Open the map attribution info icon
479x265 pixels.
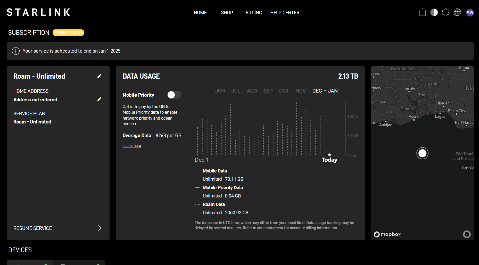(x=467, y=234)
